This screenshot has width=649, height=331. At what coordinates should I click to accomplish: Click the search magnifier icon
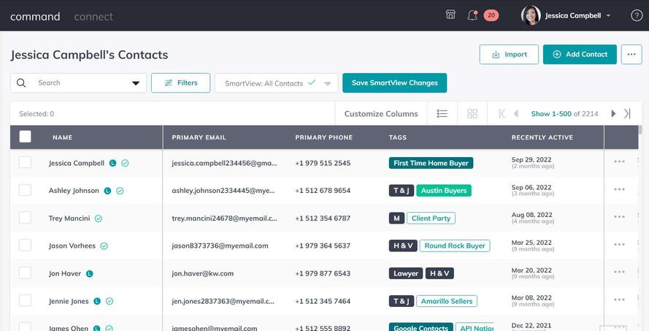[21, 83]
